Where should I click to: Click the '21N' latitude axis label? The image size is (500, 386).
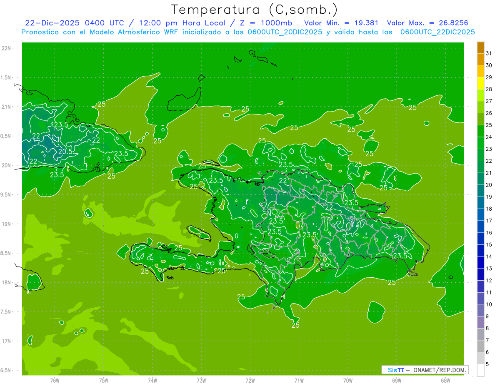click(7, 107)
